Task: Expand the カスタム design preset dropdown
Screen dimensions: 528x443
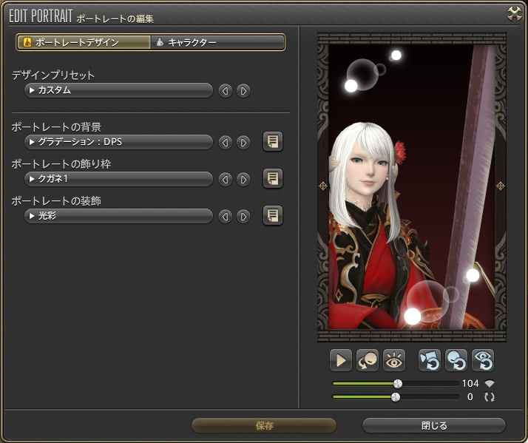Action: point(118,90)
